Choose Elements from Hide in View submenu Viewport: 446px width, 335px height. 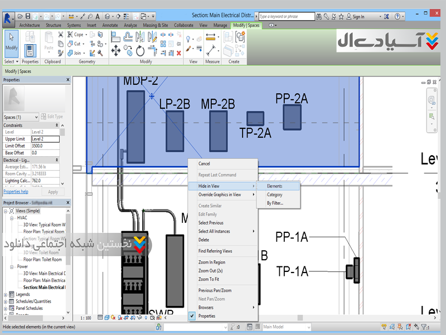pos(274,186)
